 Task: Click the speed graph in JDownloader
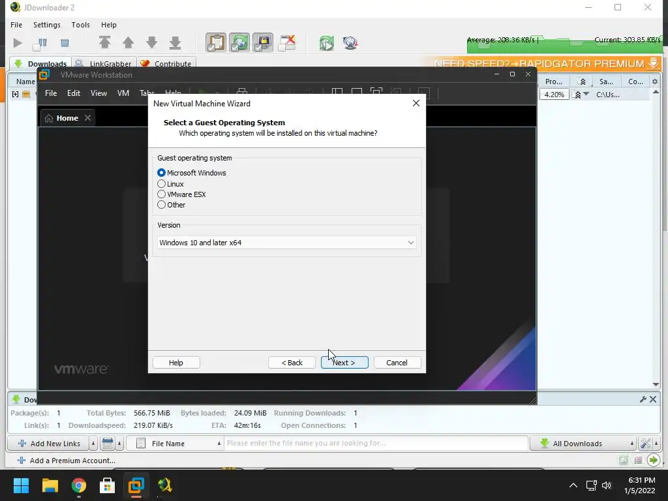[x=564, y=44]
